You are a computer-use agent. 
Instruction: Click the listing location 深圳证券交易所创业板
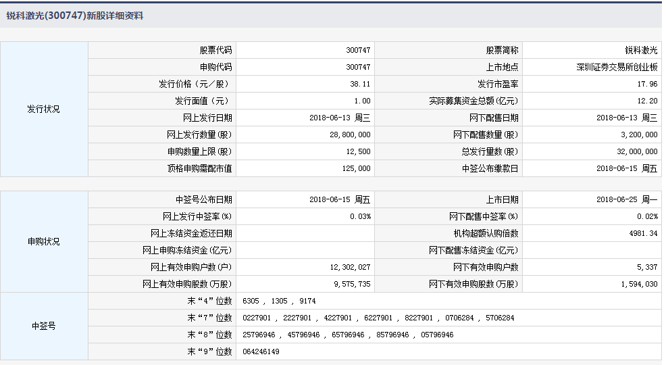pos(617,68)
